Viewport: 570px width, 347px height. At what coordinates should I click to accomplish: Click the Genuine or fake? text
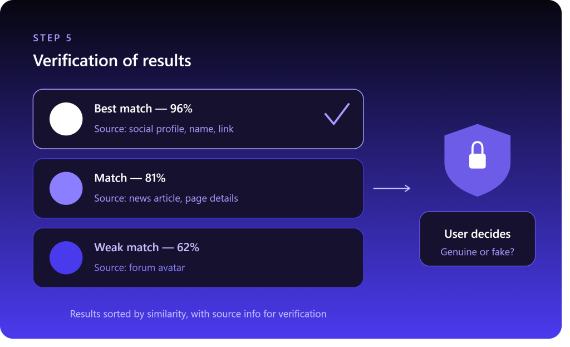[477, 252]
